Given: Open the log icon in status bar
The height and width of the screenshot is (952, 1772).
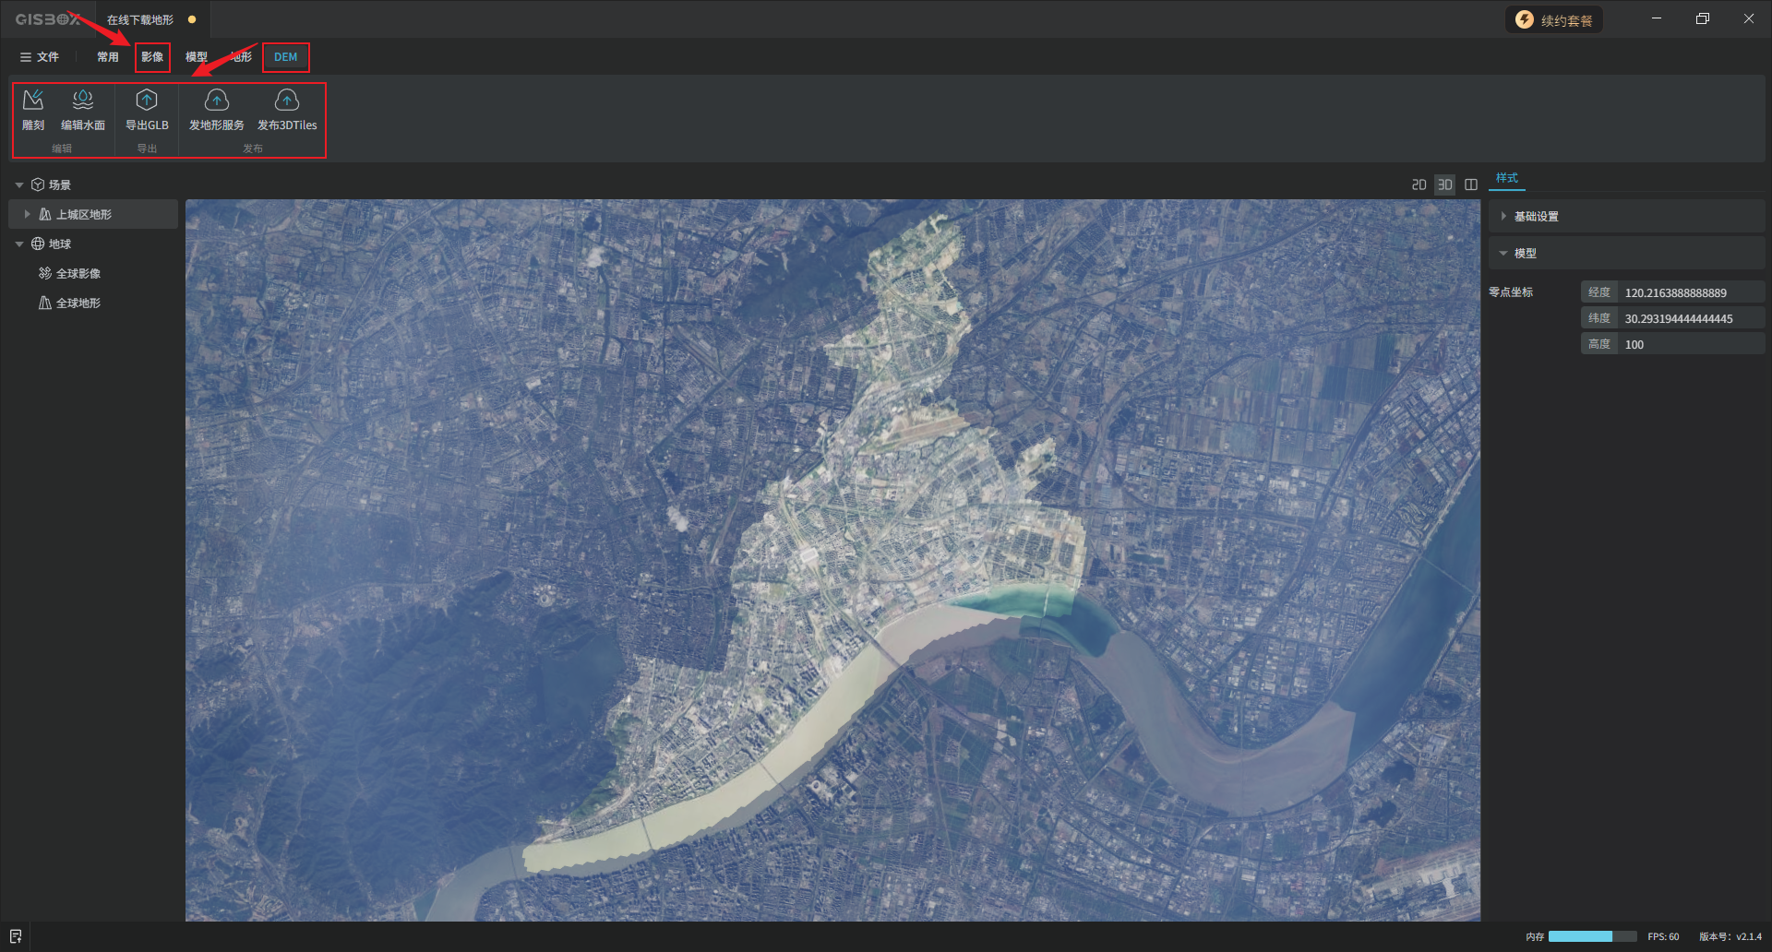Looking at the screenshot, I should [16, 936].
